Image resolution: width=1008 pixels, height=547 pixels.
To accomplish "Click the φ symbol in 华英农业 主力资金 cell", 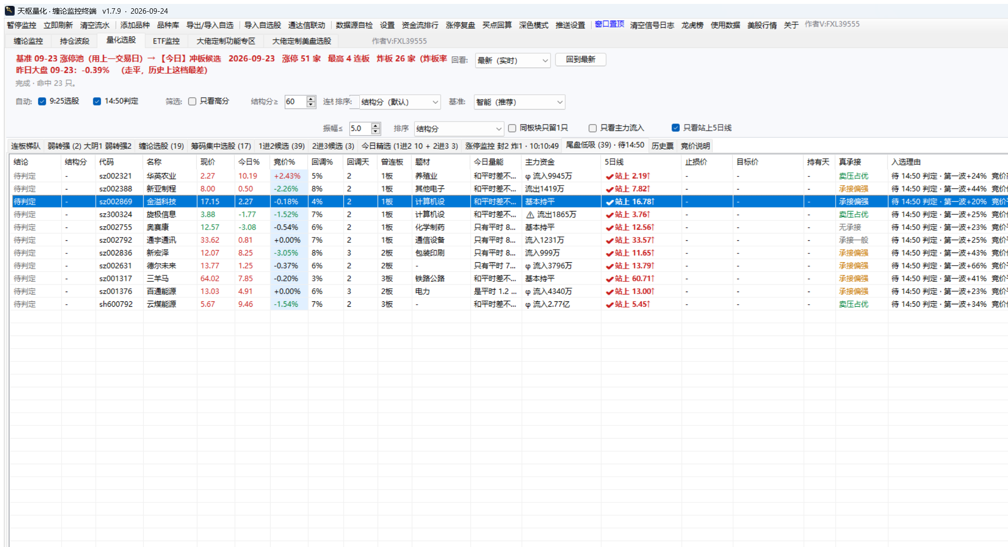I will click(x=528, y=176).
